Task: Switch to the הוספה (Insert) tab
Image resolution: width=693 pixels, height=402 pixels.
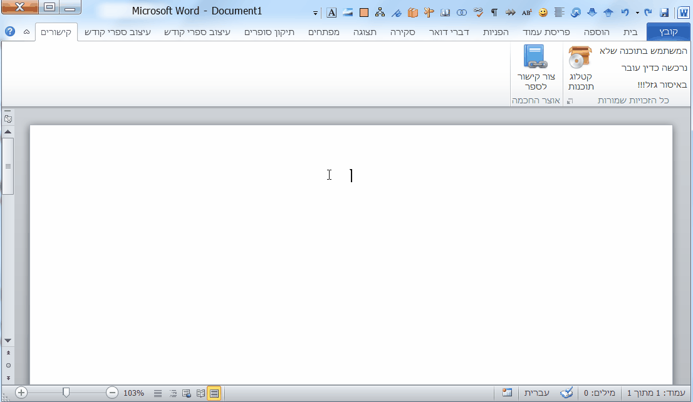Action: tap(597, 32)
